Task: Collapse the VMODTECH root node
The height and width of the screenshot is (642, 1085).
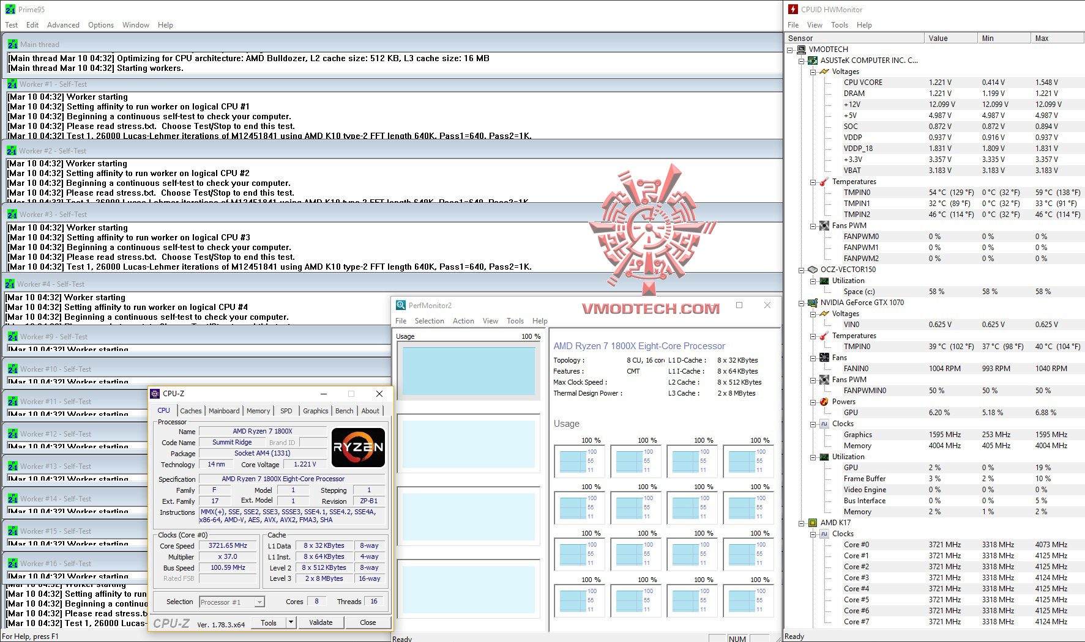Action: (x=790, y=50)
